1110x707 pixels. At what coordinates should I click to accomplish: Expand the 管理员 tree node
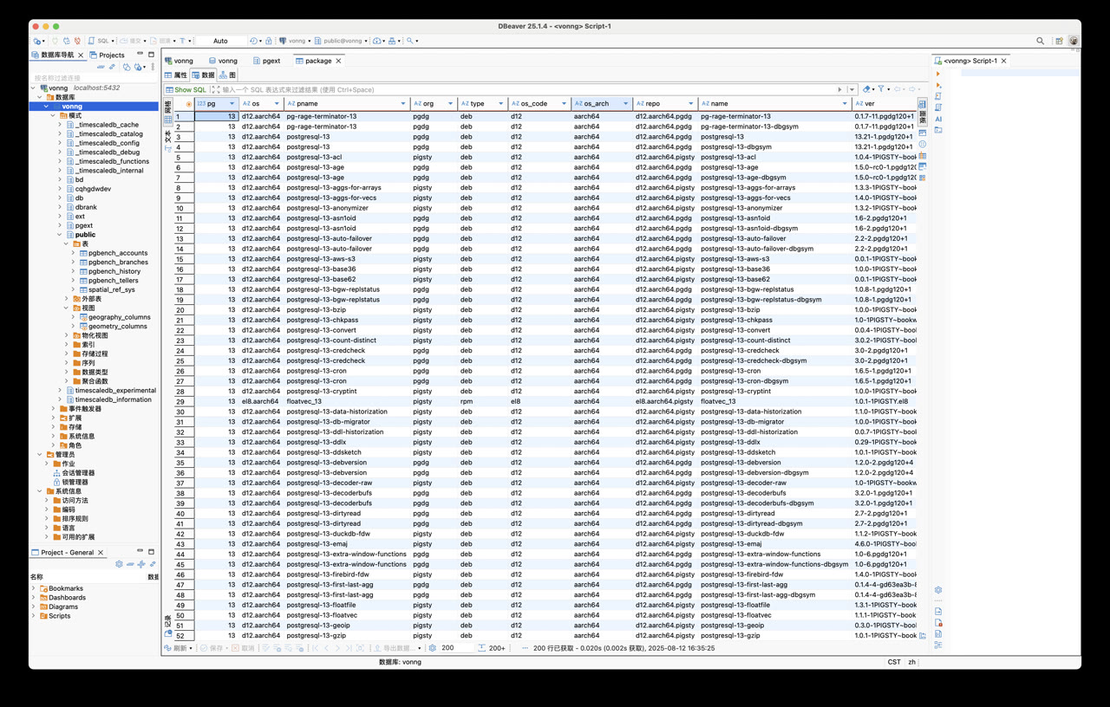click(40, 455)
